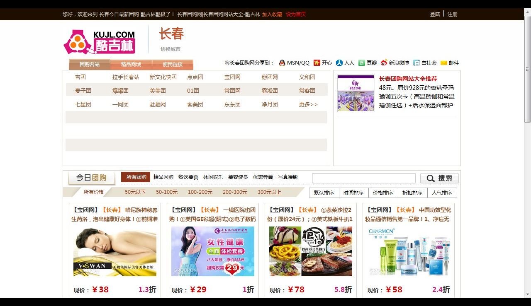531x306 pixels.
Task: Share to QQ/MSN using the QQ icon
Action: (x=283, y=63)
